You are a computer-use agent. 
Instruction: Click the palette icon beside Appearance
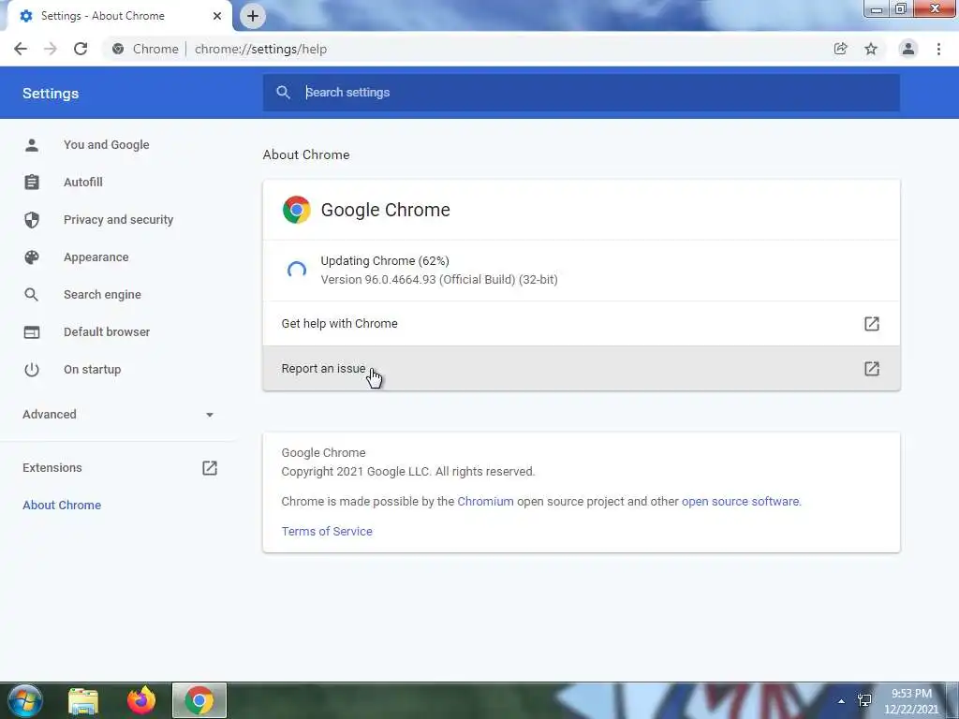32,257
